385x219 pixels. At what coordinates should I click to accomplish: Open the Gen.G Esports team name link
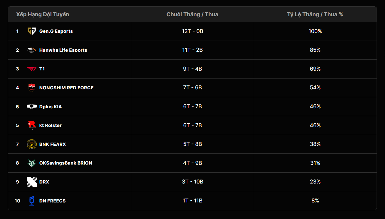[56, 31]
